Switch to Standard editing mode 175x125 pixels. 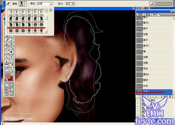(x=7, y=85)
